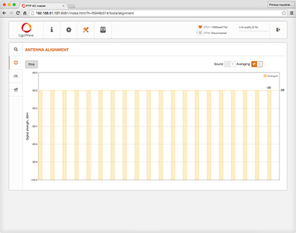Go to the browser home page

pyautogui.click(x=25, y=13)
